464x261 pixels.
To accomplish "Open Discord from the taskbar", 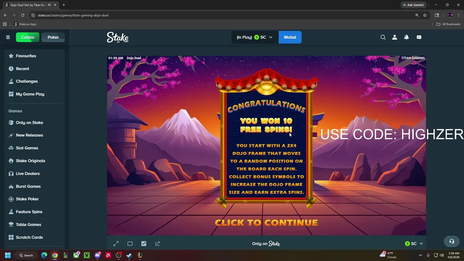I will (x=97, y=255).
